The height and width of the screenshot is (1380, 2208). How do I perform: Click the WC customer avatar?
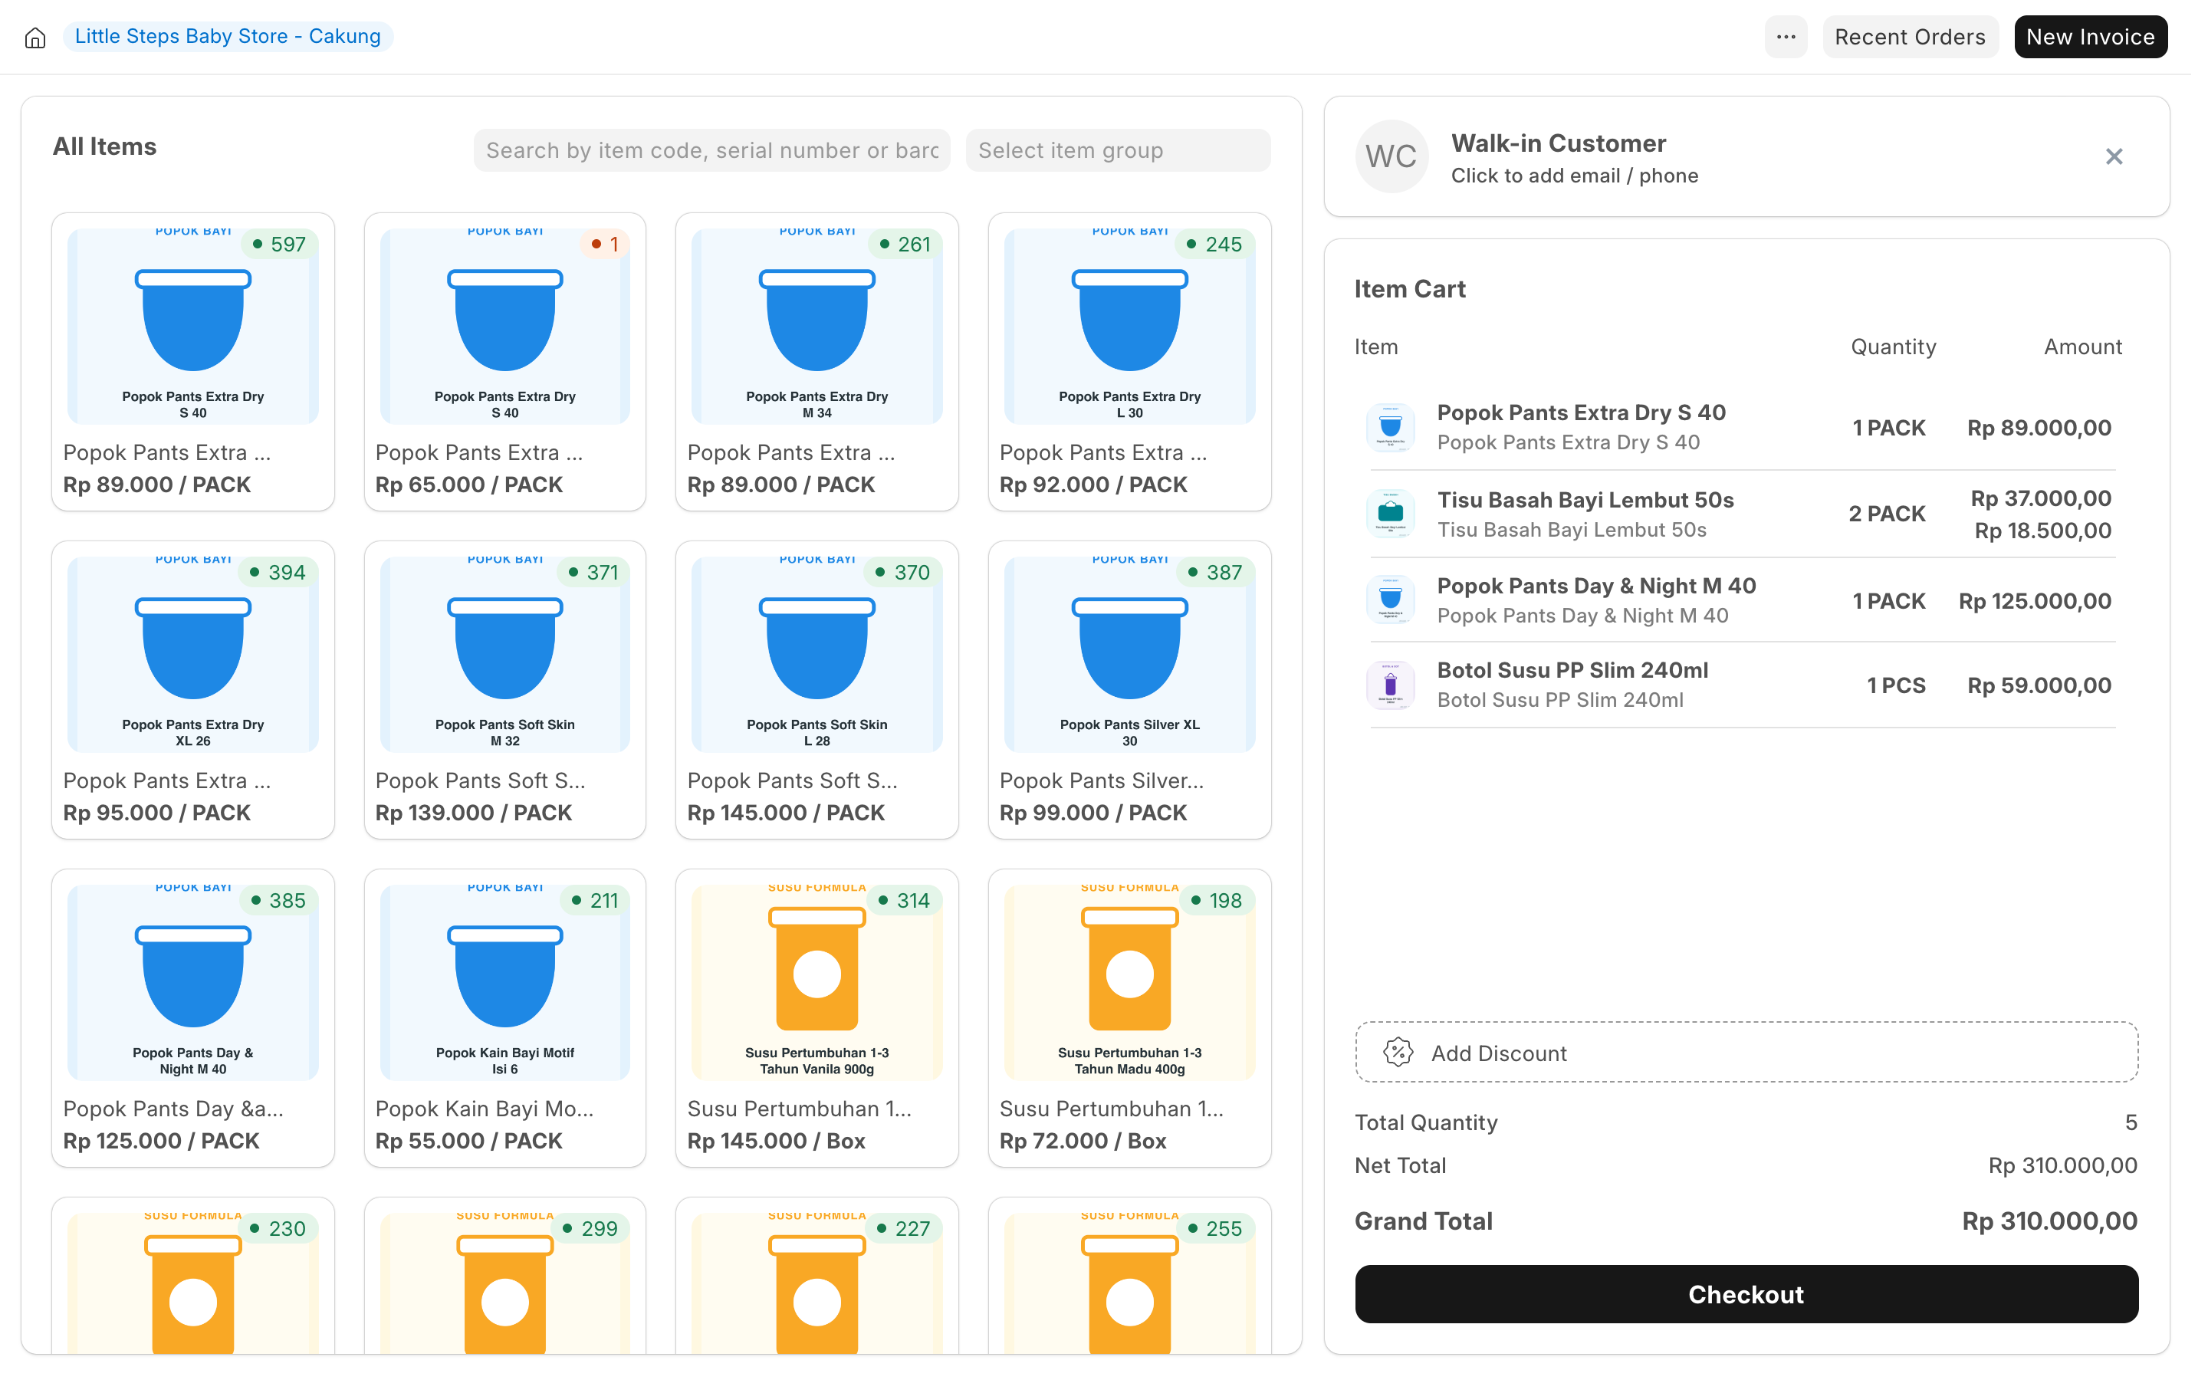pos(1391,157)
